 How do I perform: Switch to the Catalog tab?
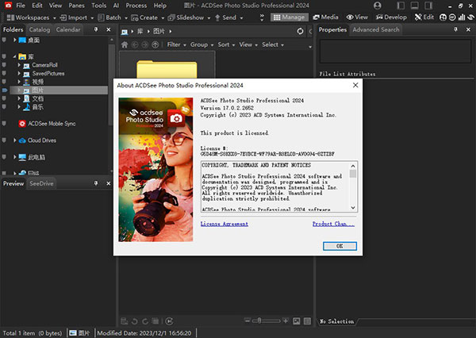click(x=40, y=29)
